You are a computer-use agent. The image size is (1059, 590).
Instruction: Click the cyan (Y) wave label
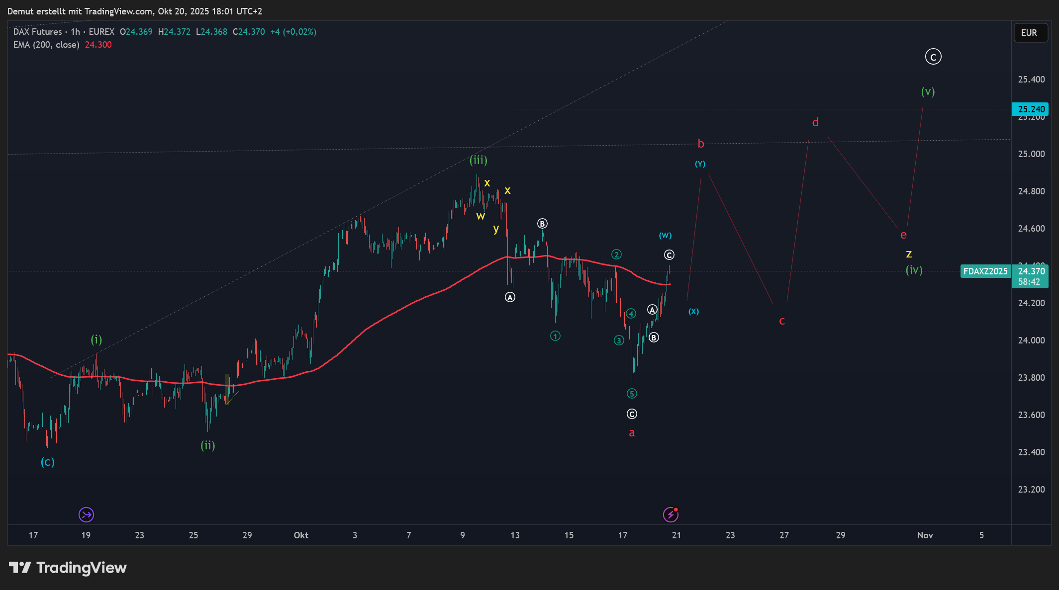coord(700,164)
